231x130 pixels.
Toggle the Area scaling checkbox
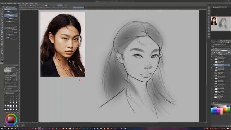click(6, 88)
